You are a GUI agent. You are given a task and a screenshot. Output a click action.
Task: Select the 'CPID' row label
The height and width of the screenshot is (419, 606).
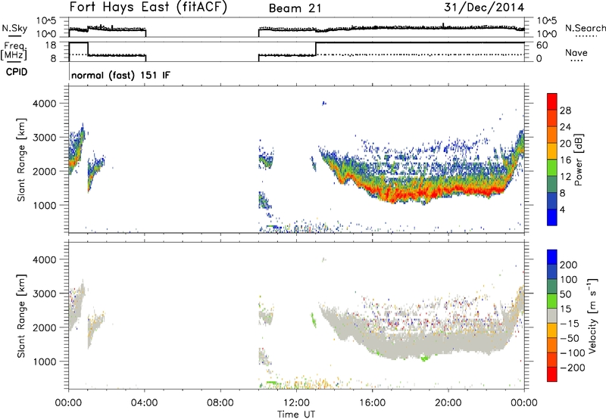click(x=17, y=72)
